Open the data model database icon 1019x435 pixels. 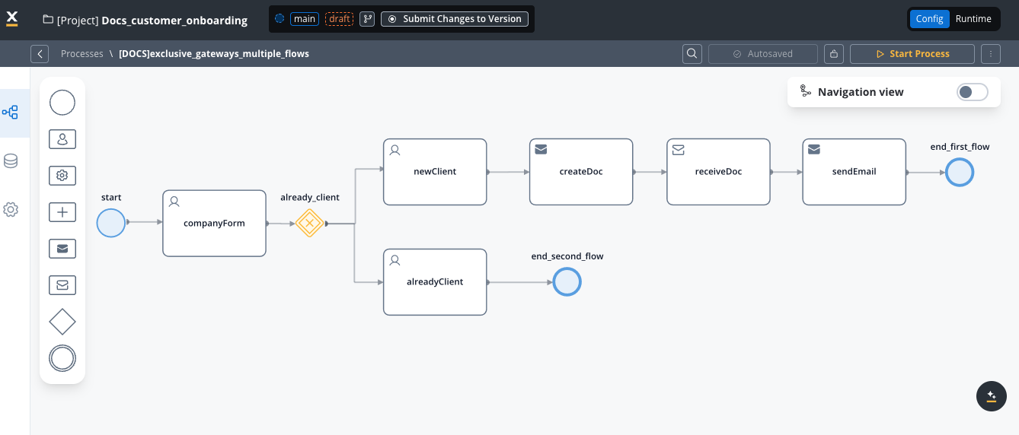[x=11, y=161]
